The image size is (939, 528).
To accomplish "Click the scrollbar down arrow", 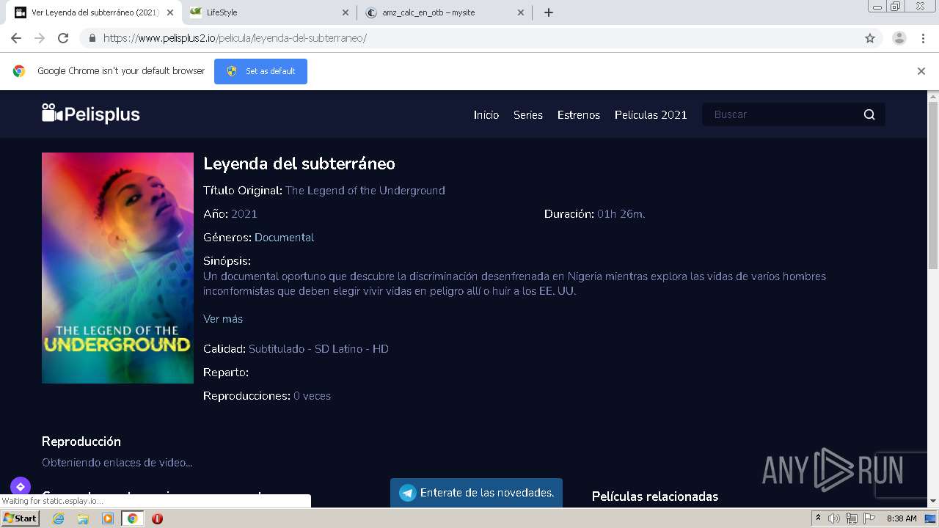I will click(933, 501).
